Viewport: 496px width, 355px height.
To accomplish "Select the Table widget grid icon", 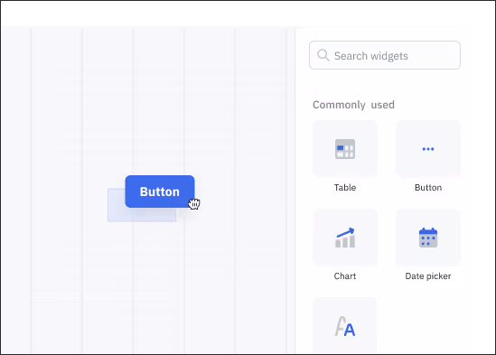I will tap(345, 149).
